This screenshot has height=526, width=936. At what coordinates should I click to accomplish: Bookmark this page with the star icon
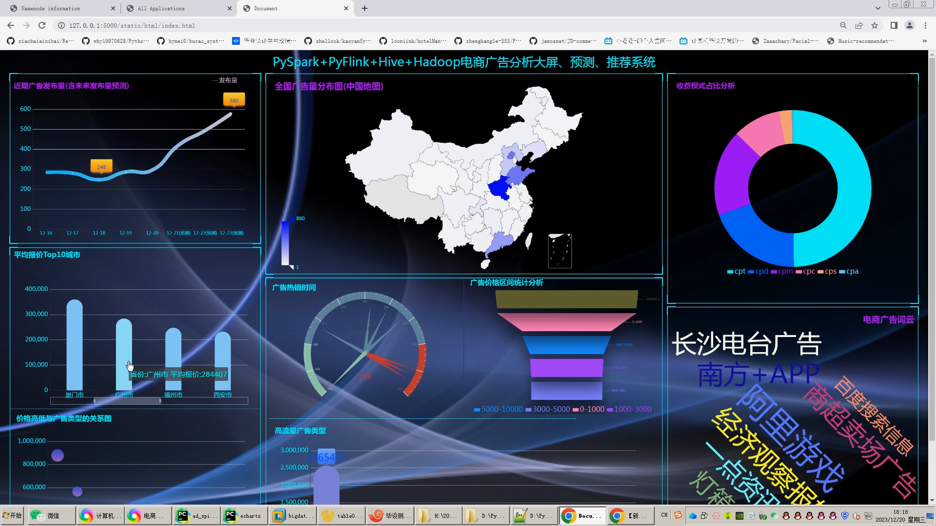(x=875, y=25)
